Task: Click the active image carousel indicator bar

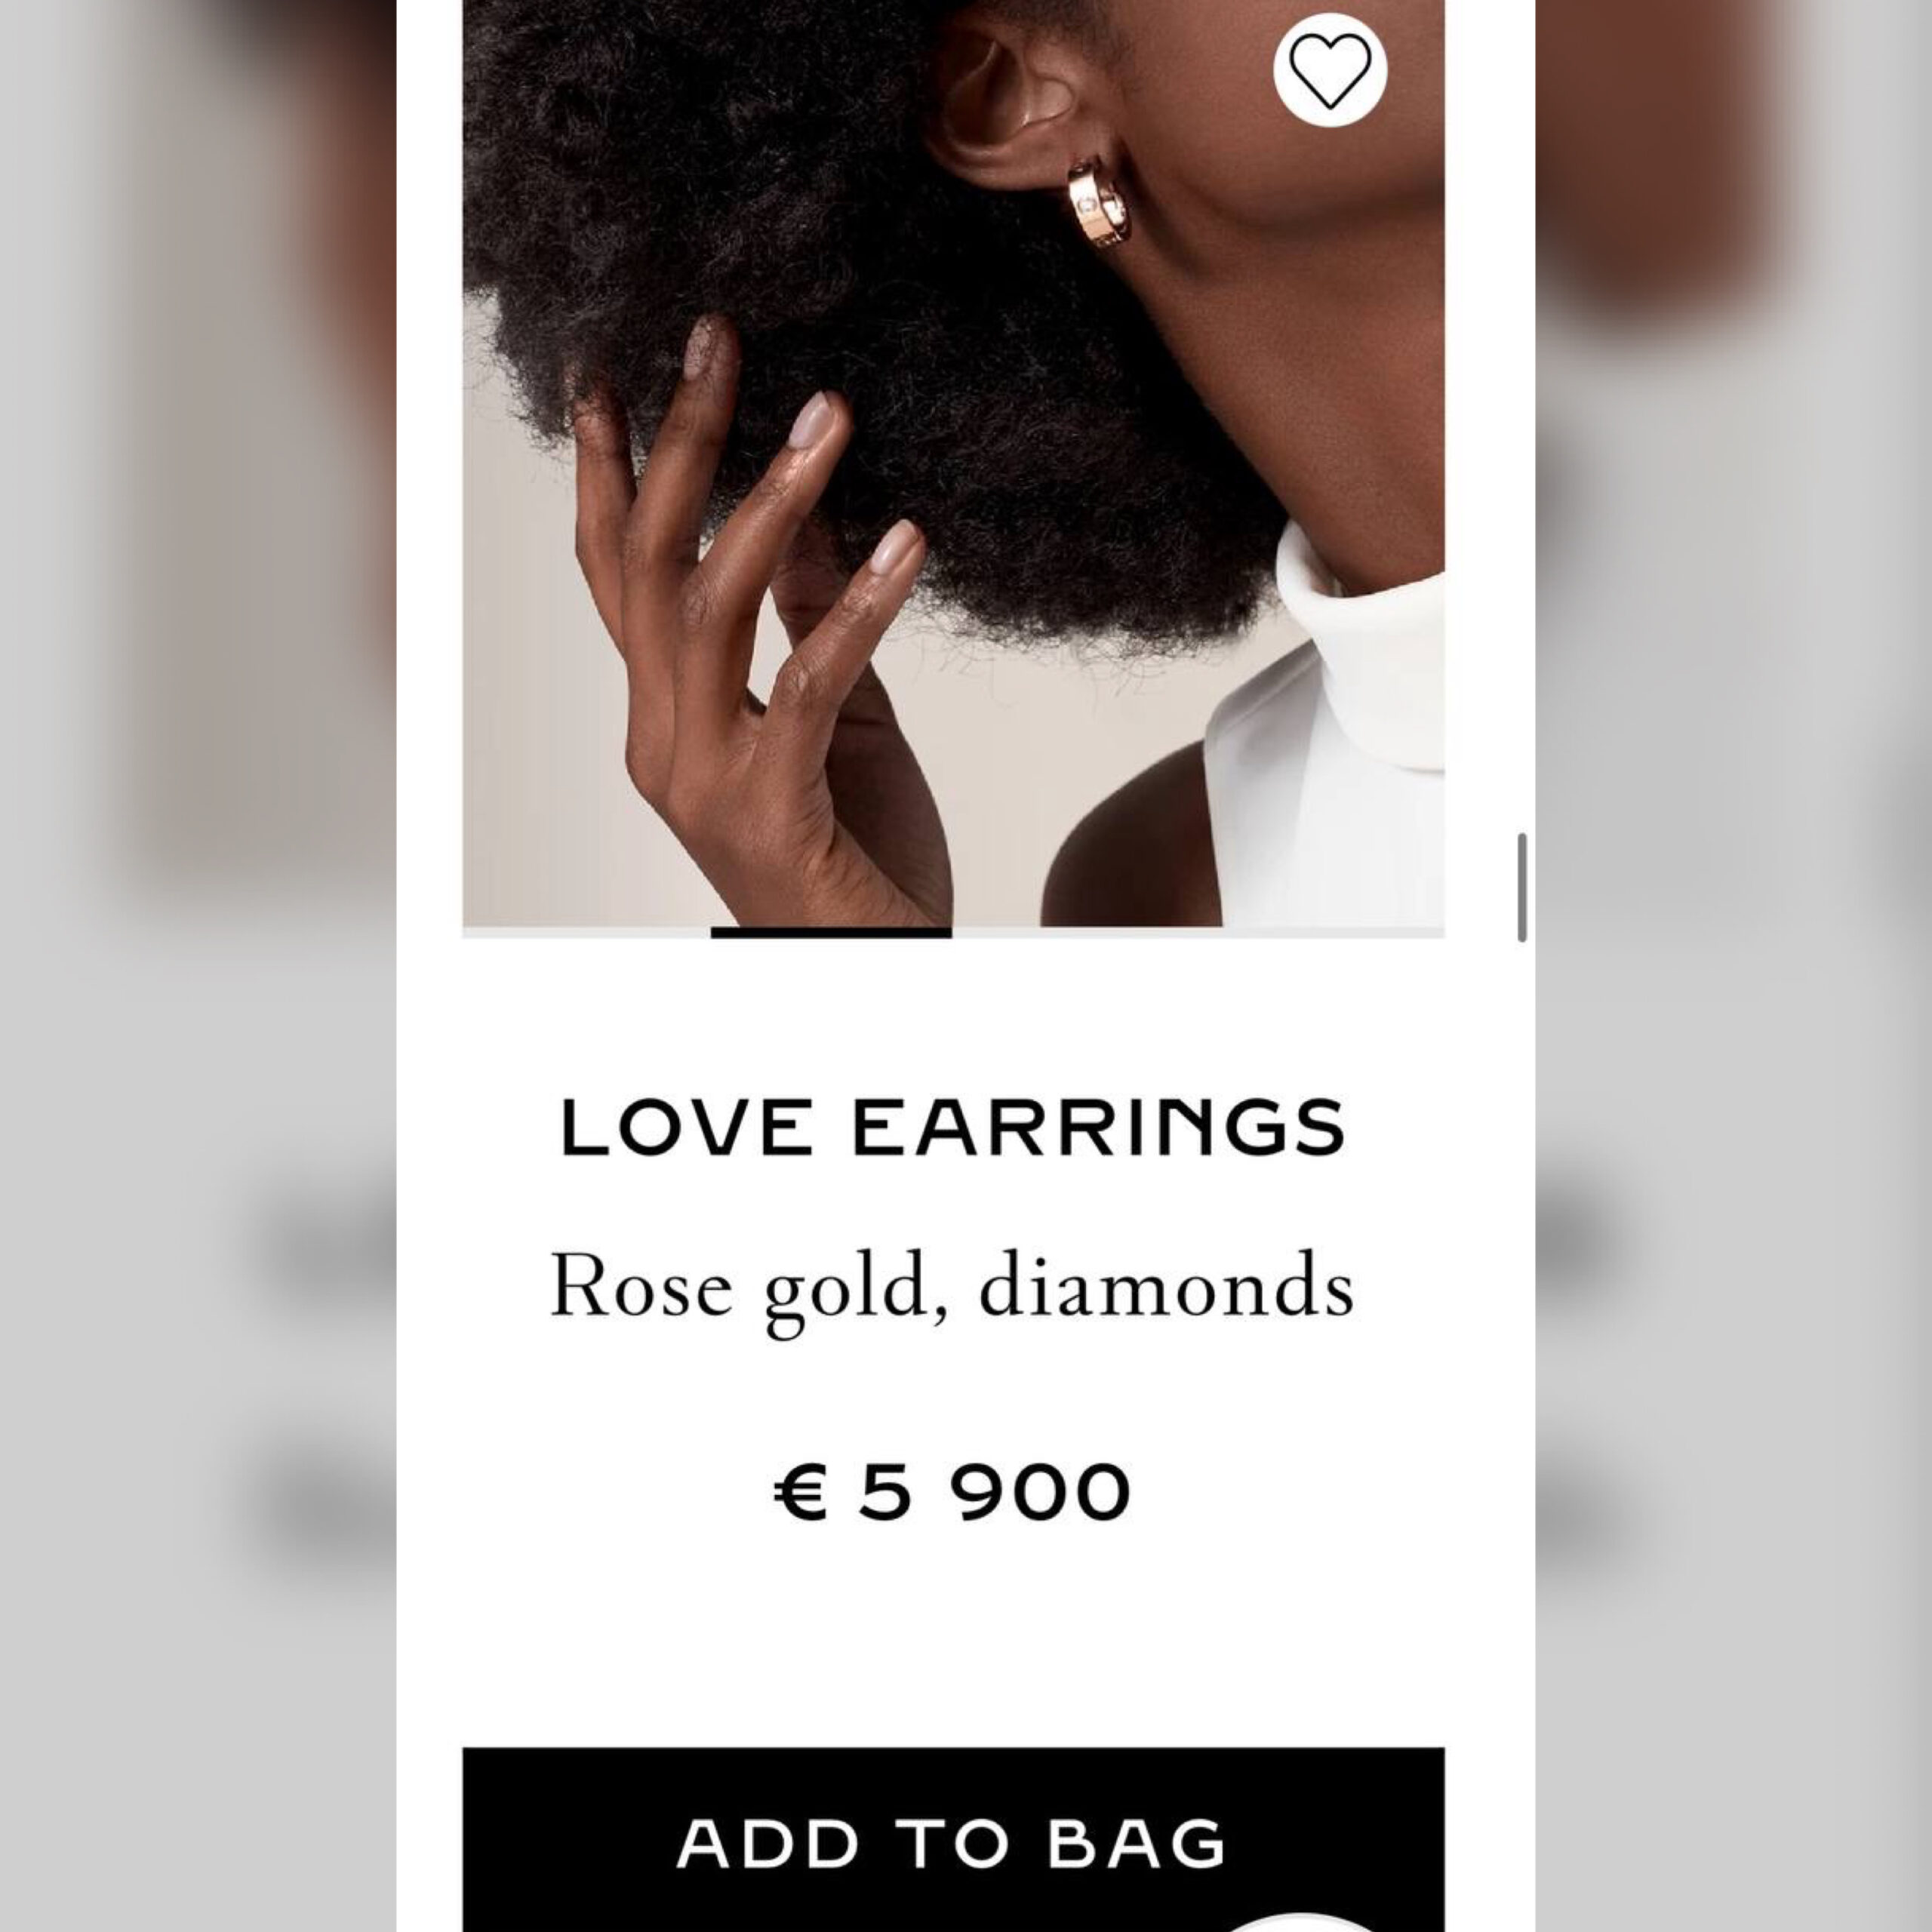Action: click(x=831, y=933)
